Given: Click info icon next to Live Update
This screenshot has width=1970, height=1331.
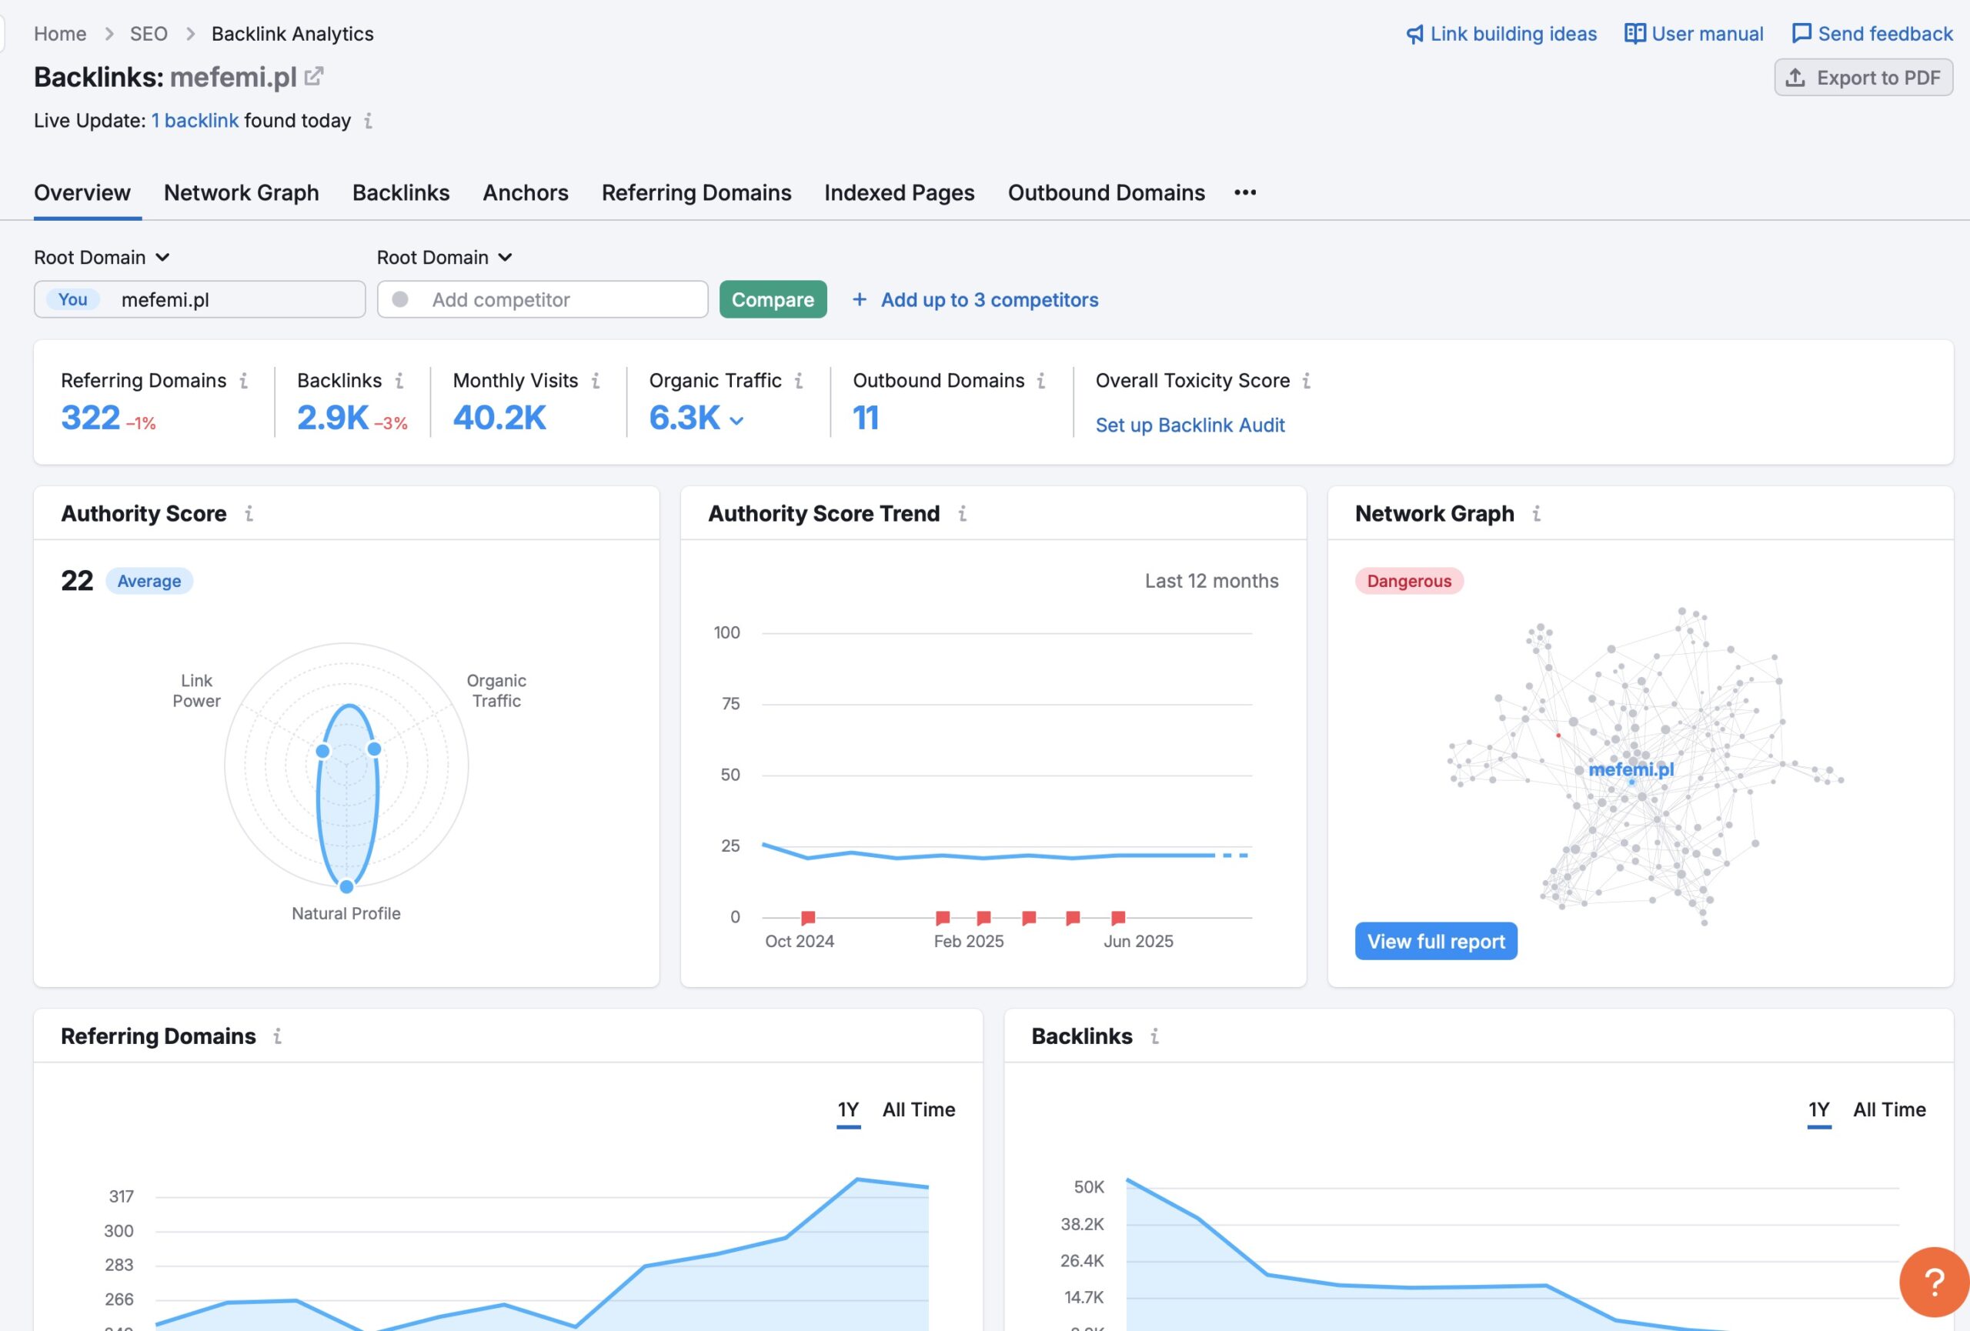Looking at the screenshot, I should 368,121.
